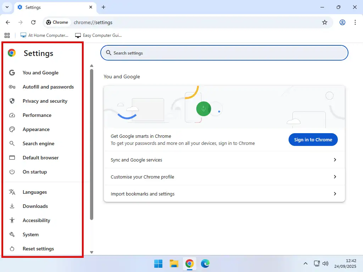Screen dimensions: 363x272
Task: Show hidden system tray icons
Action: (305, 263)
